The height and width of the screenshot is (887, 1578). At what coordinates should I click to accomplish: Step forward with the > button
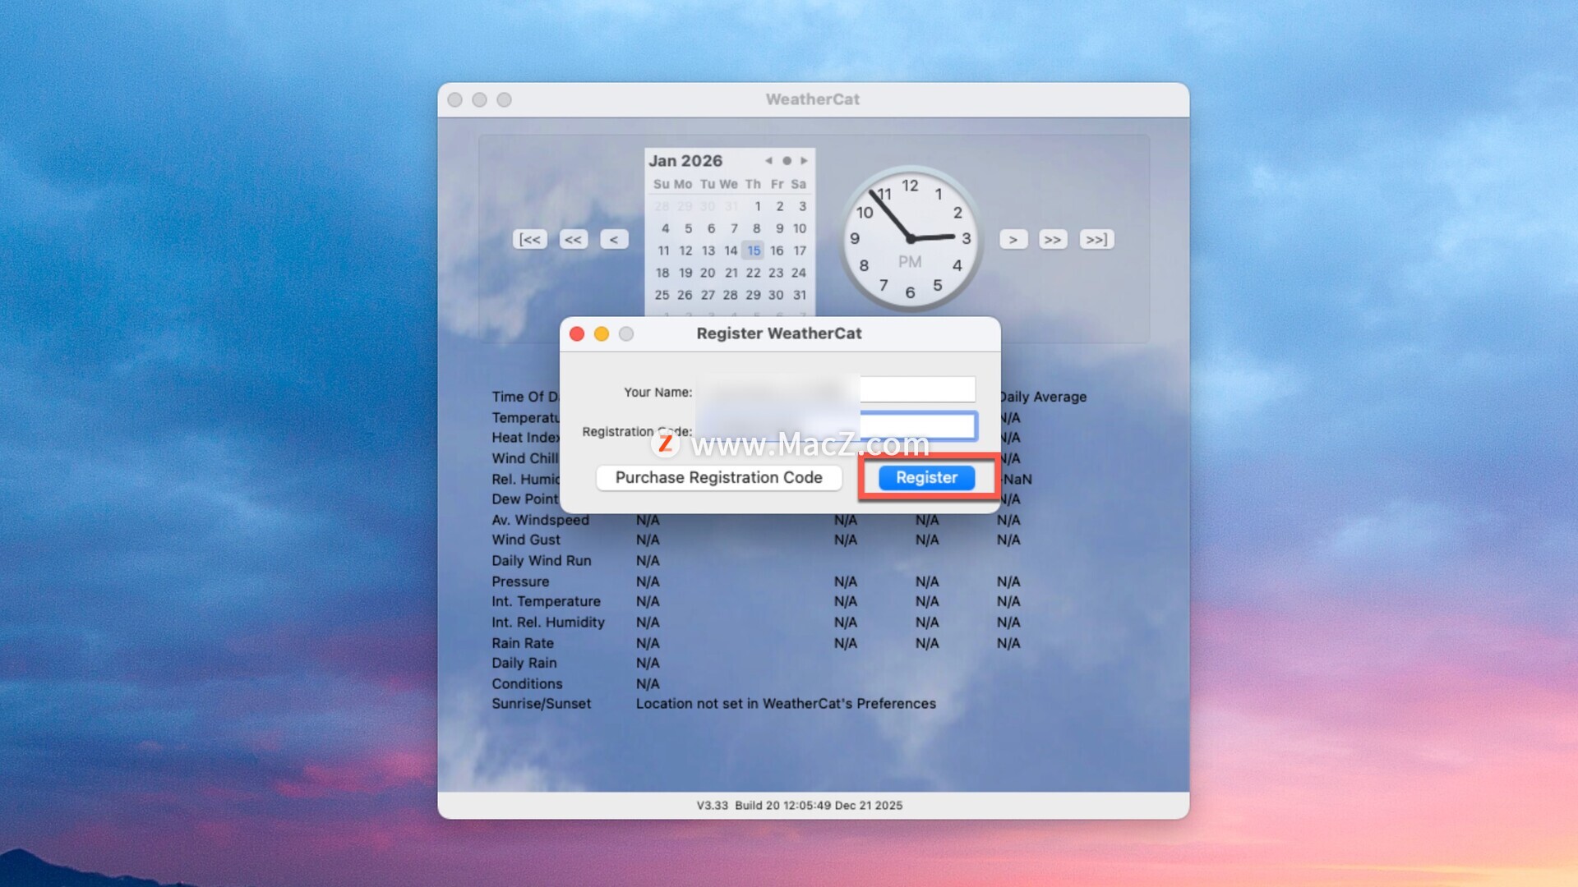tap(1013, 240)
